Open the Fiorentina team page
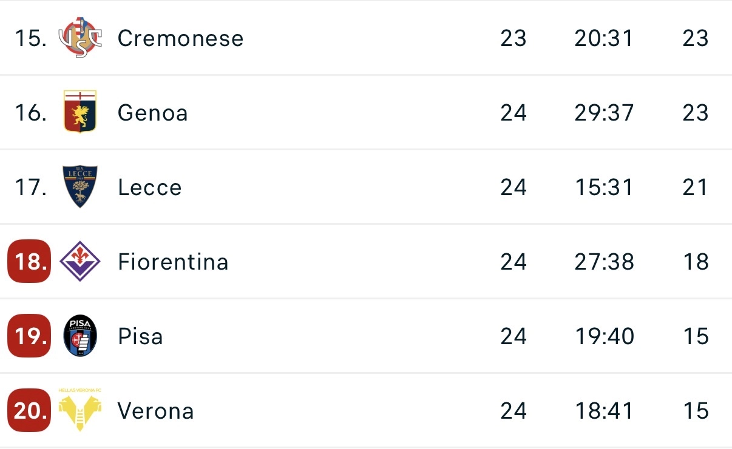The width and height of the screenshot is (732, 449). [173, 262]
